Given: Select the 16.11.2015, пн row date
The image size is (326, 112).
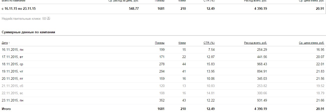Looking at the screenshot, I should tap(13, 50).
